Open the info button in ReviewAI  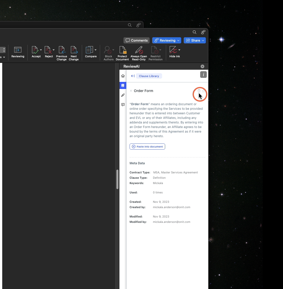coord(203,75)
